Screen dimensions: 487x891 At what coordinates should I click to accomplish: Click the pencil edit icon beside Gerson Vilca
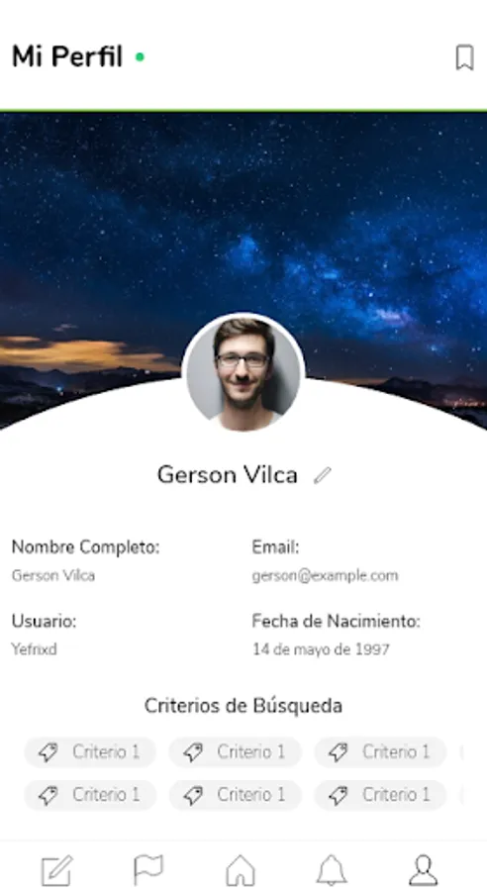tap(323, 475)
